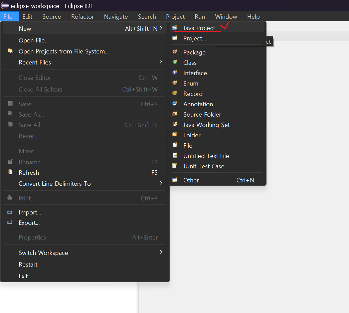This screenshot has height=313, width=349.
Task: Open the Project menu
Action: 175,17
